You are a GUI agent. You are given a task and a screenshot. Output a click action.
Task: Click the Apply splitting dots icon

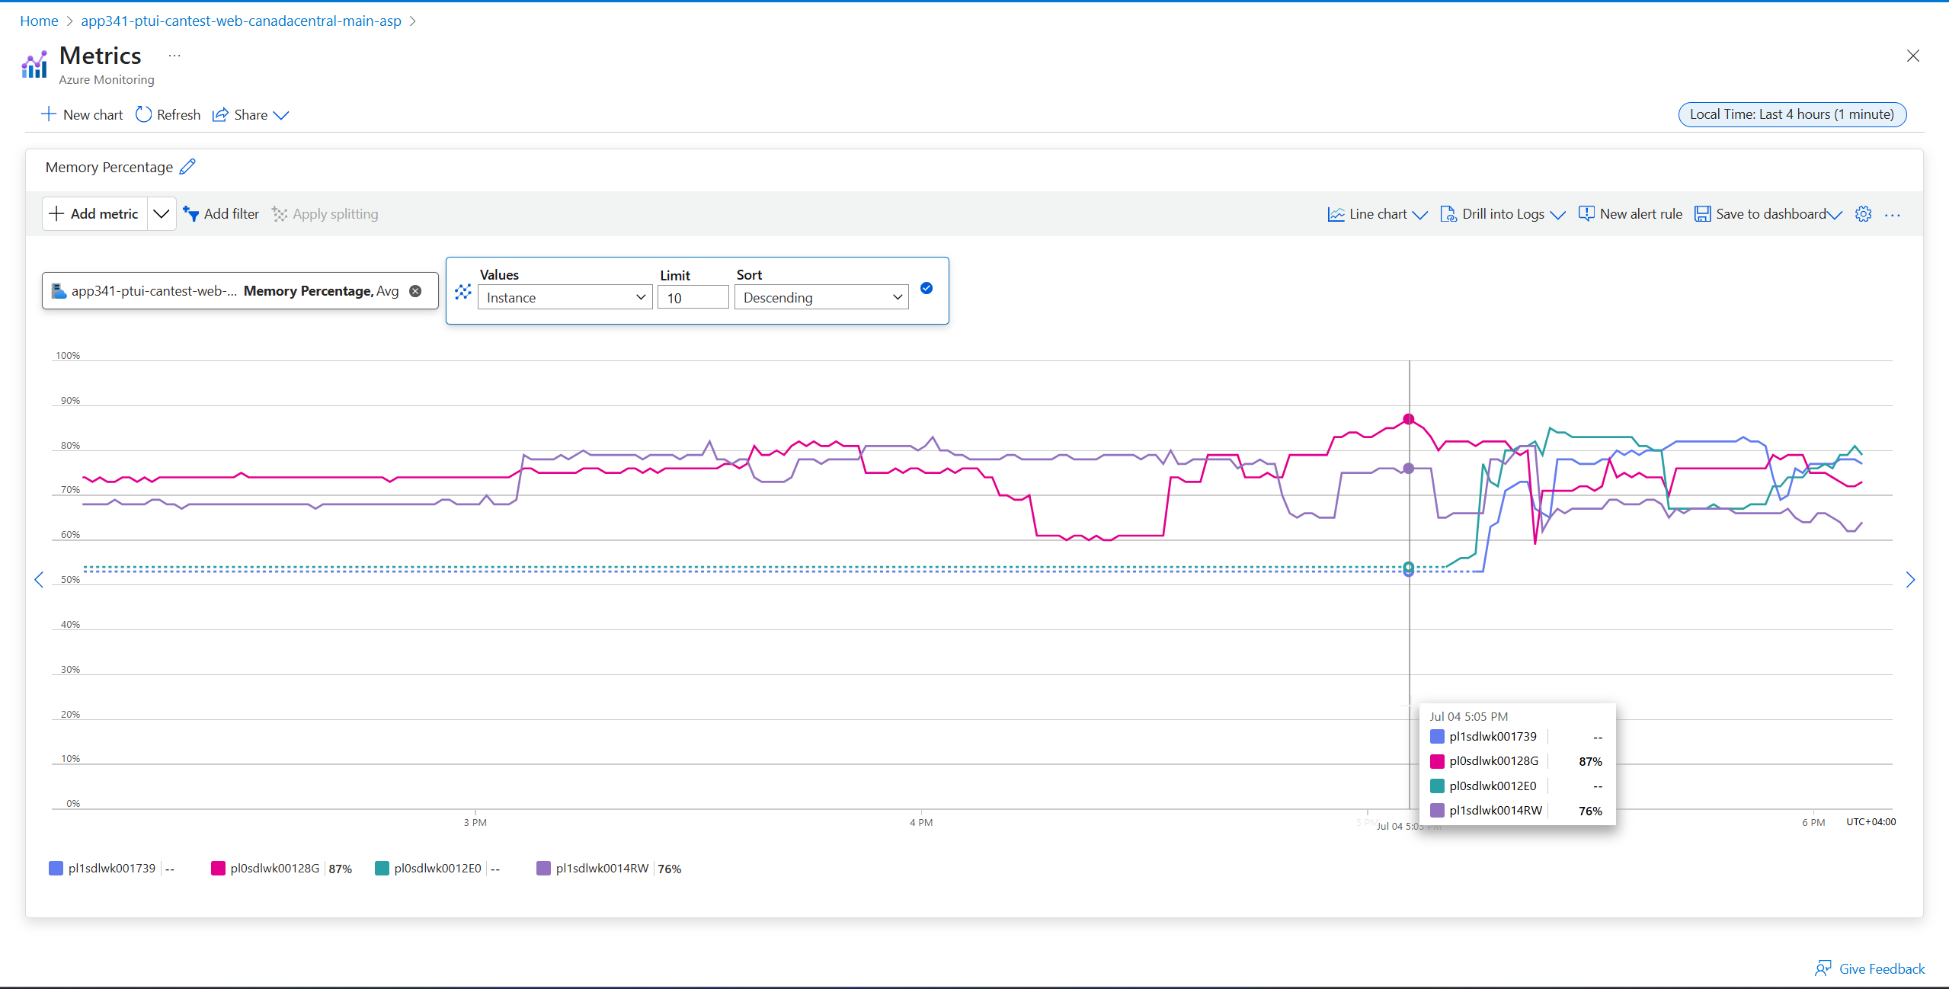coord(280,214)
